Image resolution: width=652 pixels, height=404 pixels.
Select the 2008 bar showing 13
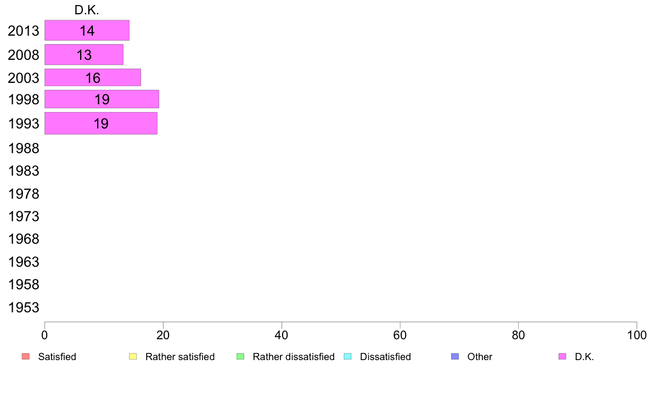coord(83,55)
